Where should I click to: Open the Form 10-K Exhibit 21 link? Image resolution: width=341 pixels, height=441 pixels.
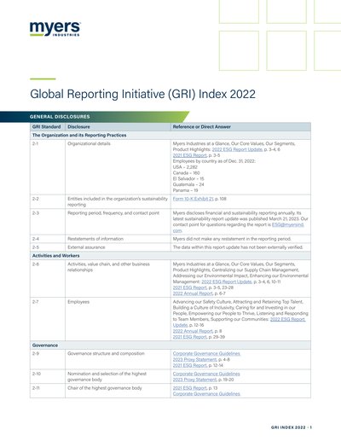[x=193, y=199]
